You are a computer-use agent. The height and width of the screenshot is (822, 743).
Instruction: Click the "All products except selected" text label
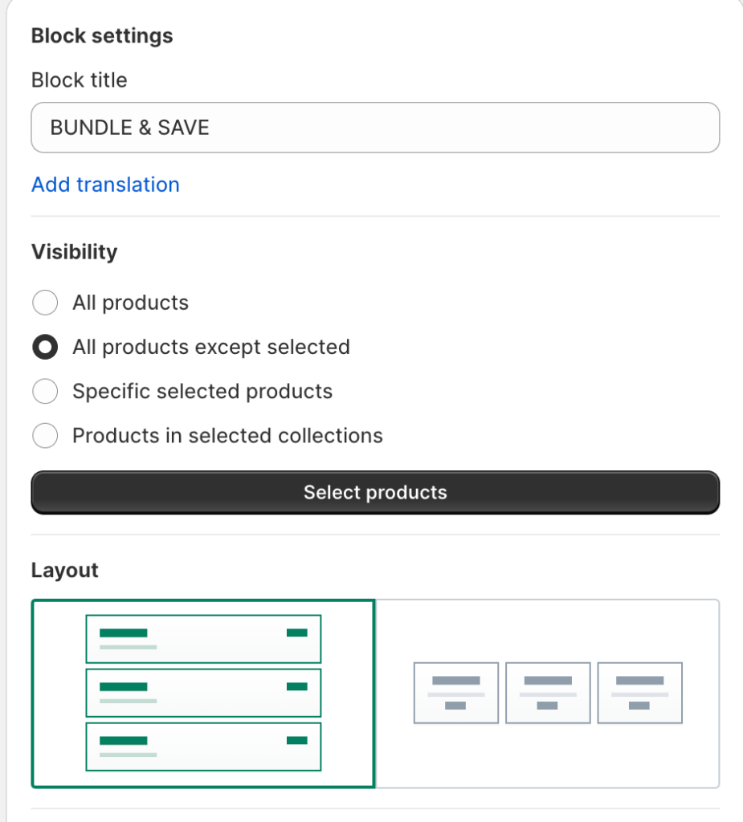211,347
